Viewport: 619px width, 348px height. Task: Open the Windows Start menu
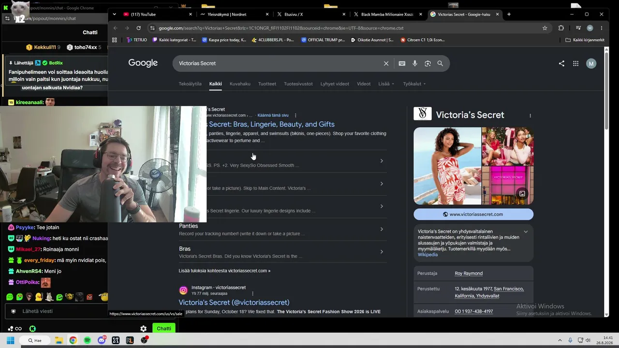point(10,340)
